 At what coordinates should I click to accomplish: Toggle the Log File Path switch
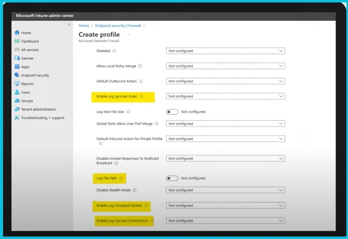pyautogui.click(x=172, y=178)
